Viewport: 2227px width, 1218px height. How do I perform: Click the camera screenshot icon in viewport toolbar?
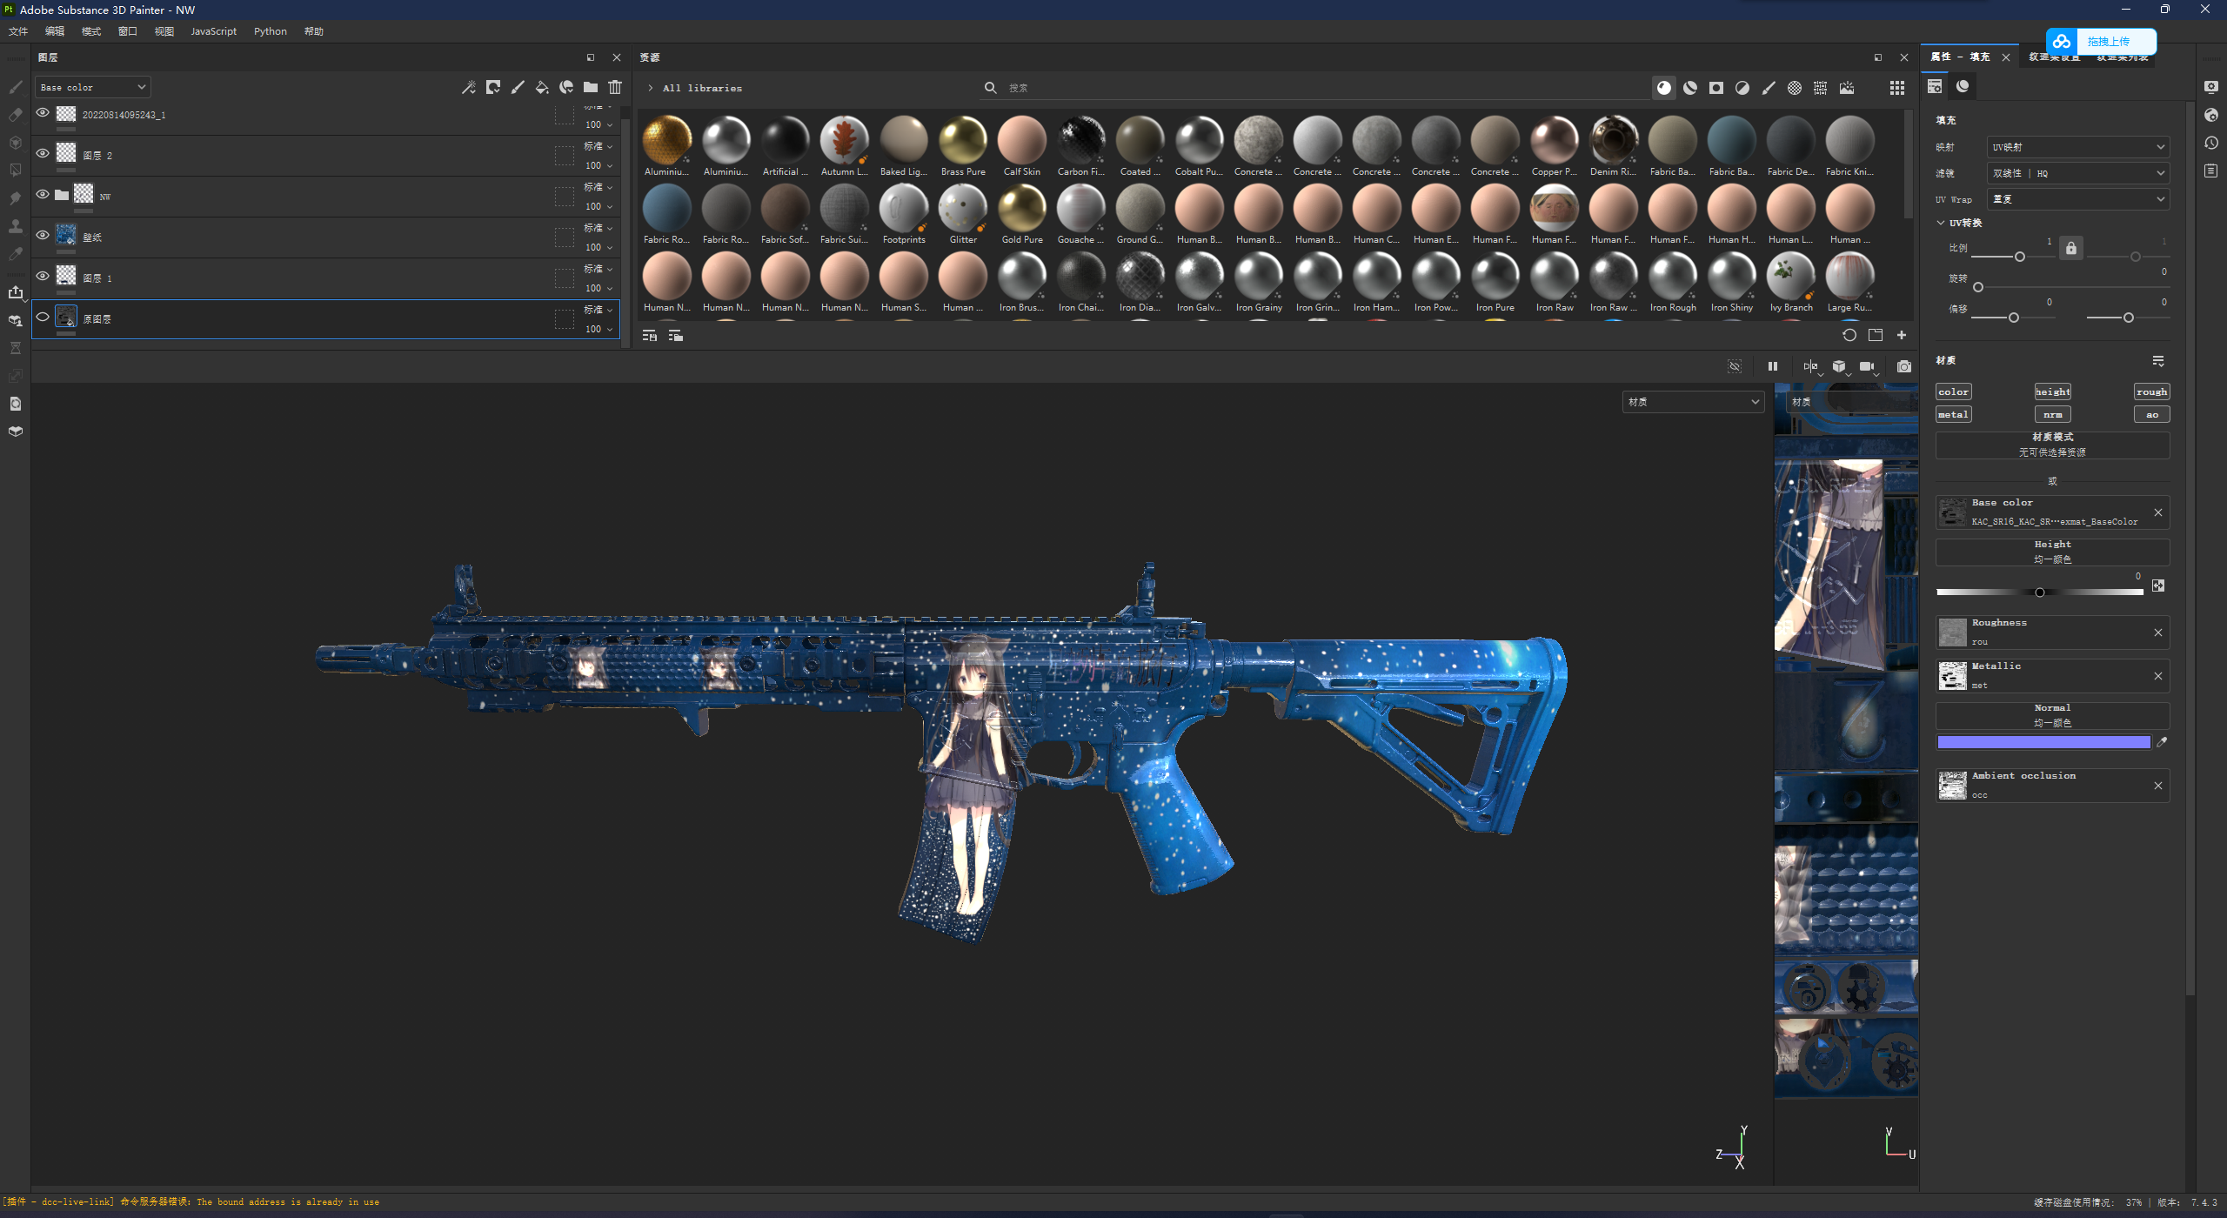1904,366
